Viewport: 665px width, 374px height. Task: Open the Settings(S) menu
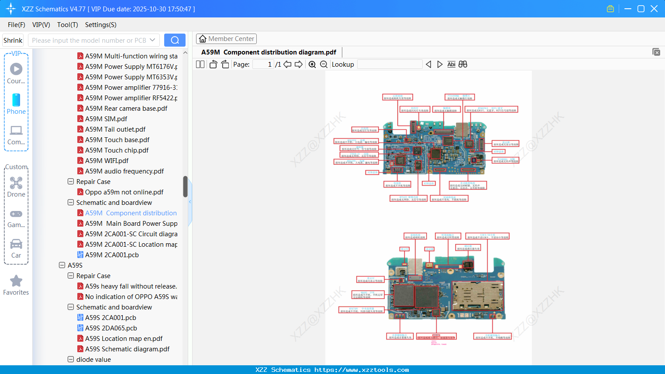point(101,25)
